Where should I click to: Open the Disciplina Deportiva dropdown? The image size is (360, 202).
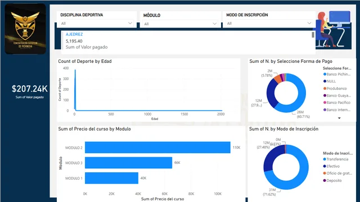tap(96, 24)
